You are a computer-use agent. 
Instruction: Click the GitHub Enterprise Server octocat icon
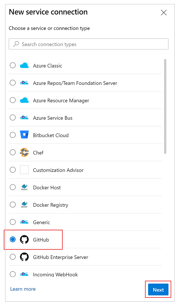[x=24, y=257]
